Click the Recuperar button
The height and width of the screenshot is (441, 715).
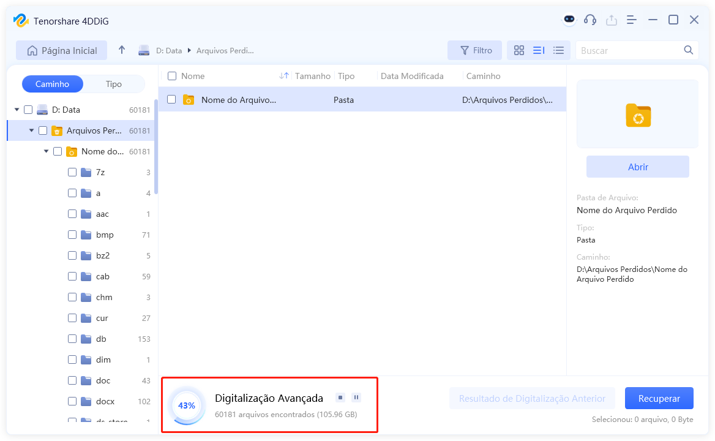point(659,398)
